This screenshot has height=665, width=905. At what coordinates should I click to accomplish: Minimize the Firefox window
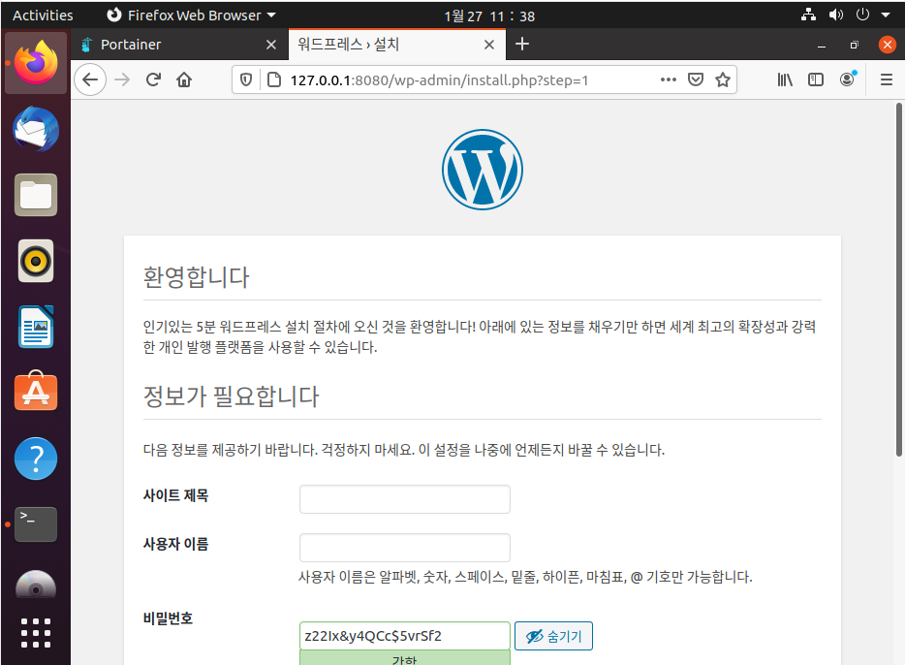tap(822, 45)
